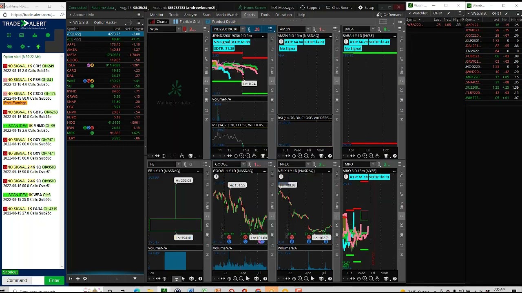
Task: Expand the FB chart symbol dropdown
Action: (x=178, y=164)
